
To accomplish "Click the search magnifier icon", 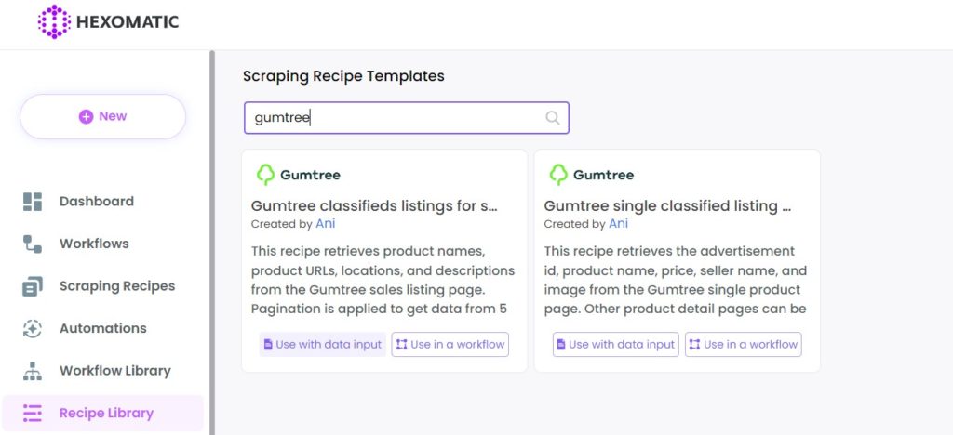I will 553,118.
